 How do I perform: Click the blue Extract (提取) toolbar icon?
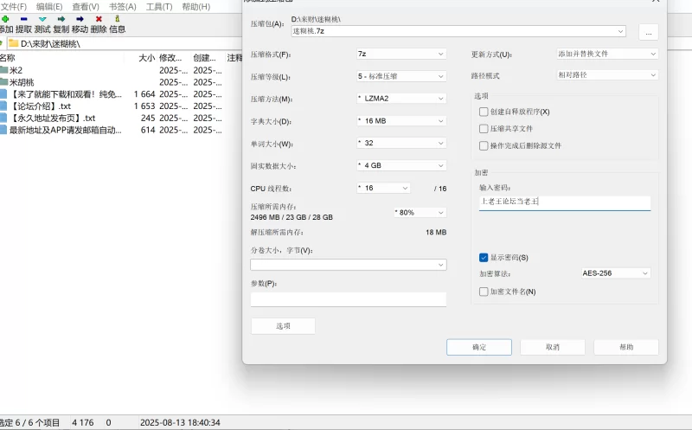(24, 19)
